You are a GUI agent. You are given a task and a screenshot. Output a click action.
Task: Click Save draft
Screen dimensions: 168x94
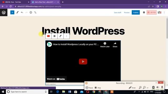coord(118,13)
